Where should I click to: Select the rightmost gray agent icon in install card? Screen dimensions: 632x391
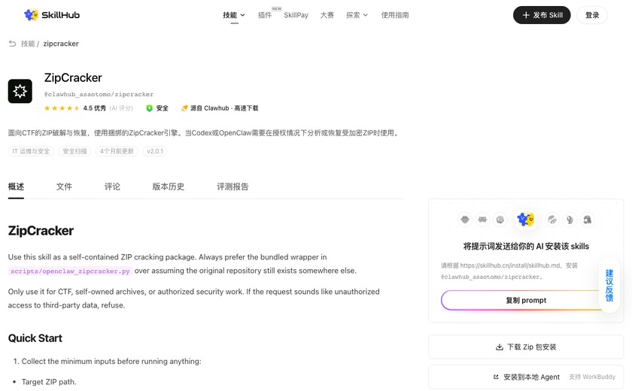[588, 220]
